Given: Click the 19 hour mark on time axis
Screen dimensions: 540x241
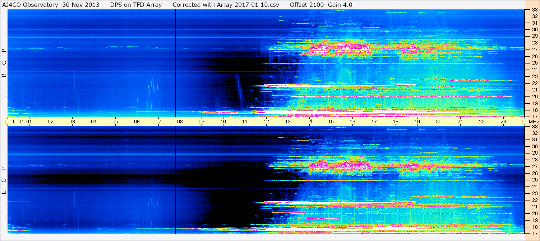Looking at the screenshot, I should [x=417, y=122].
